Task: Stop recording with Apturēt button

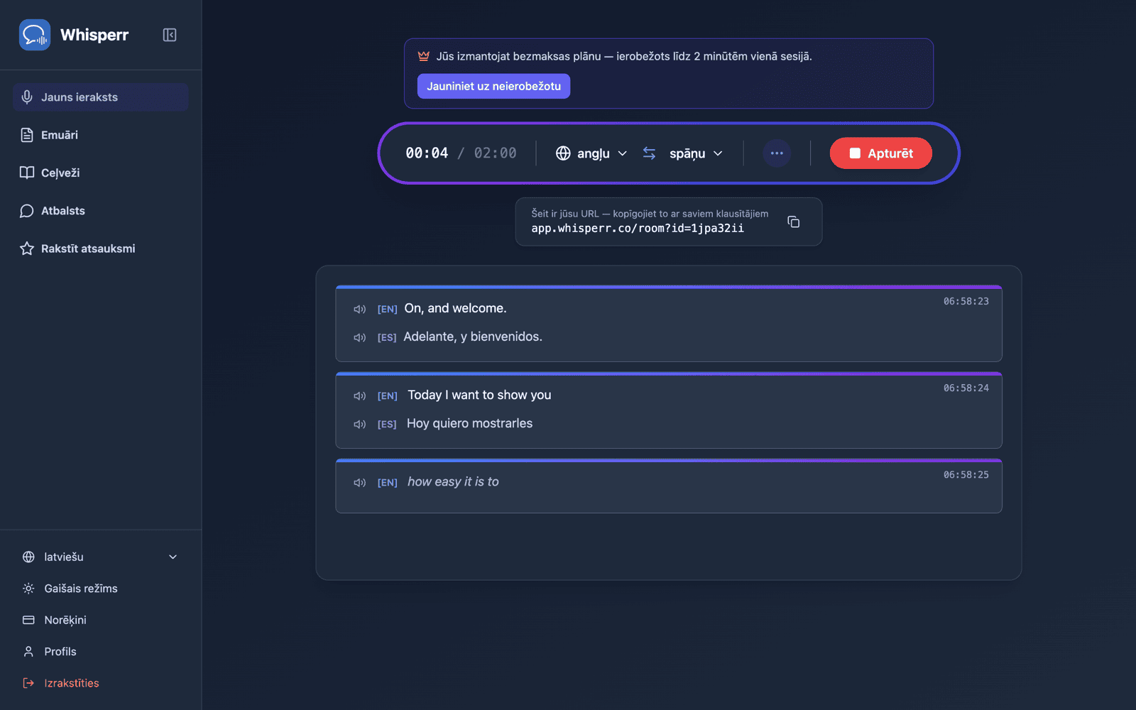Action: click(880, 153)
